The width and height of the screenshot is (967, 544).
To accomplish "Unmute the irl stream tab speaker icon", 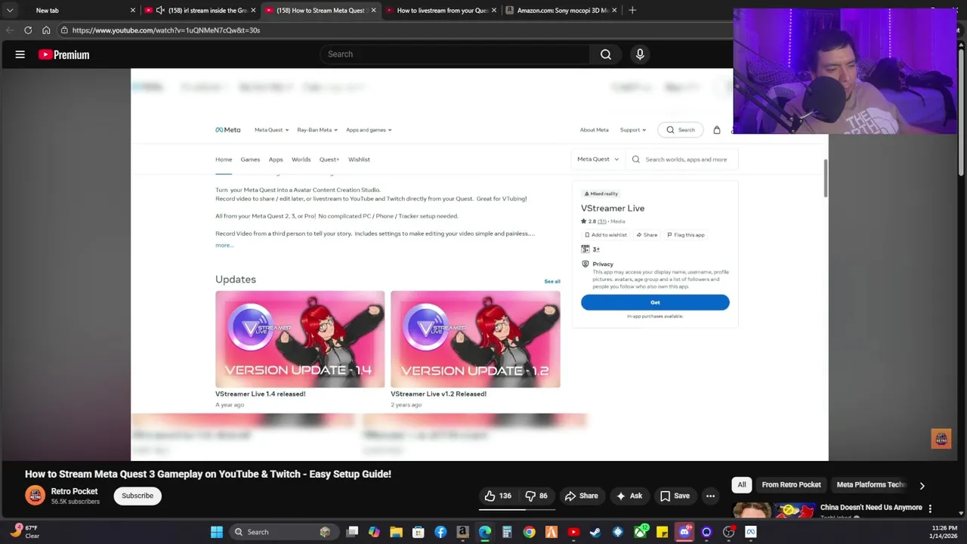I will [x=160, y=11].
